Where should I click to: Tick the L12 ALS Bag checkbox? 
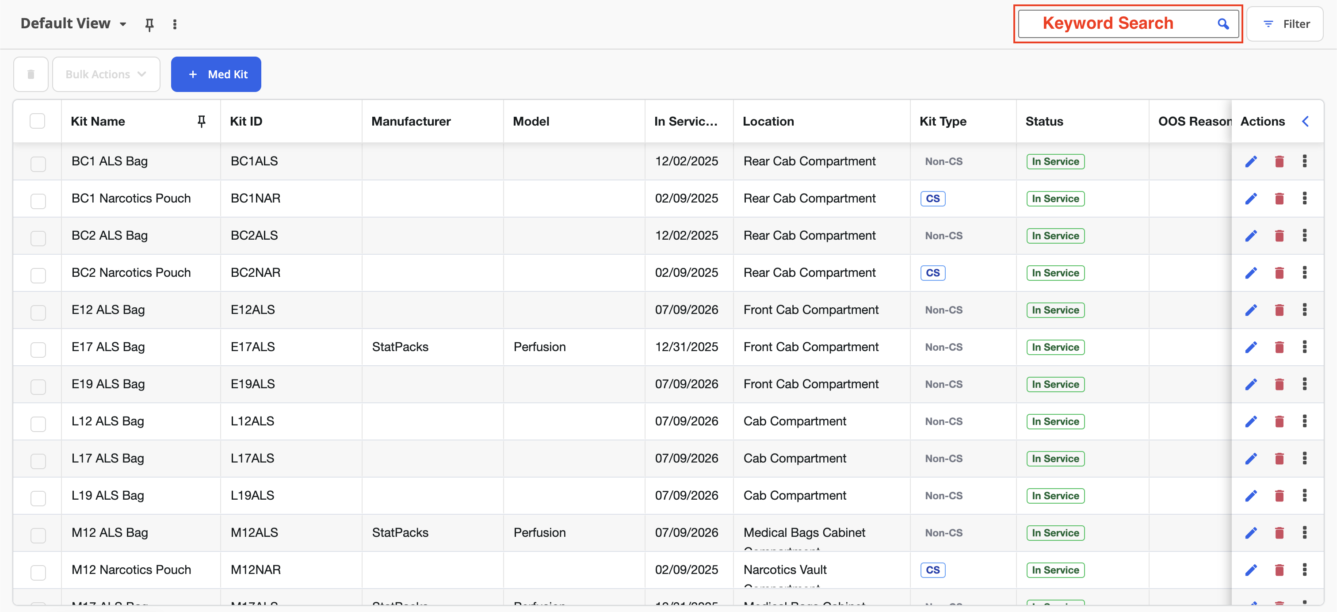pyautogui.click(x=38, y=424)
